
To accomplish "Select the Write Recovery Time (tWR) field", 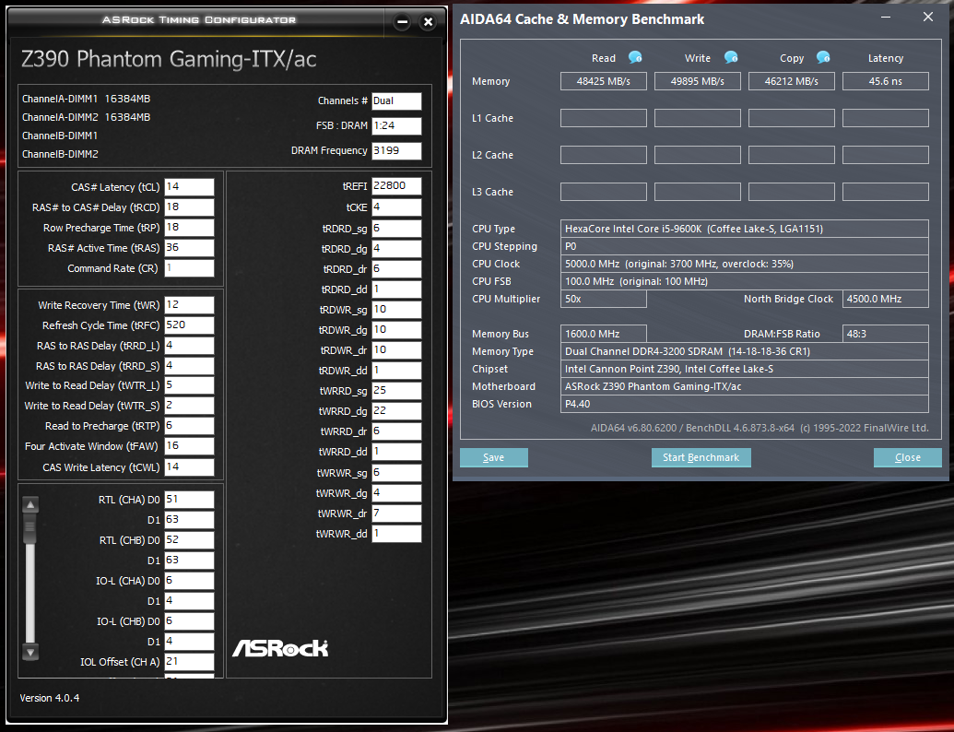I will pos(189,305).
